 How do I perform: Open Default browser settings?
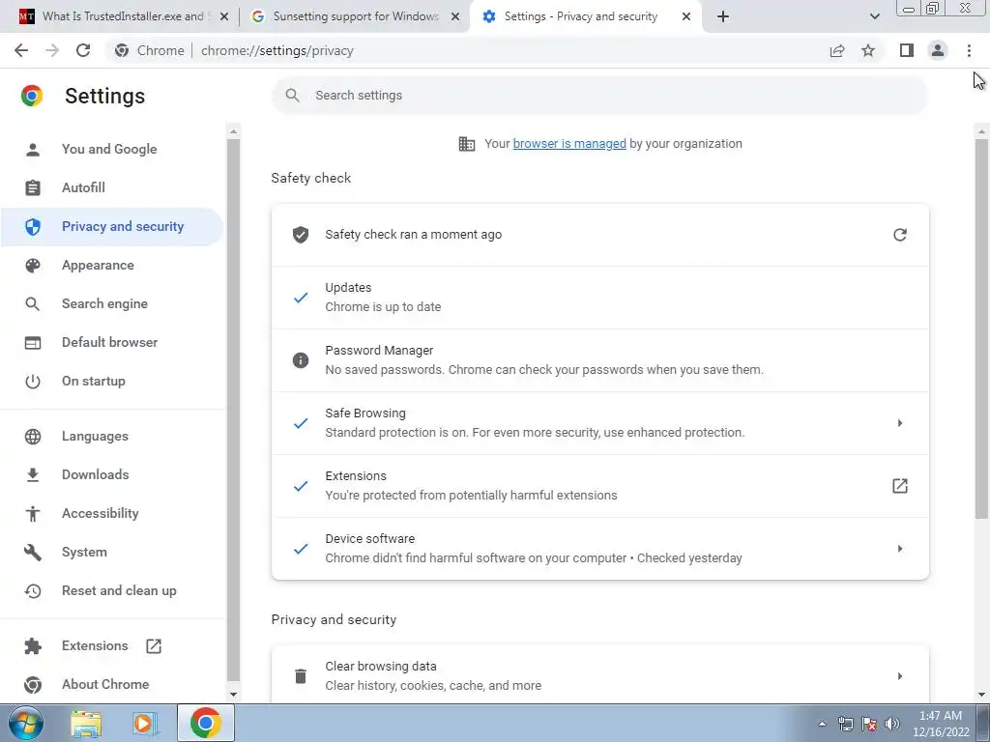click(112, 343)
